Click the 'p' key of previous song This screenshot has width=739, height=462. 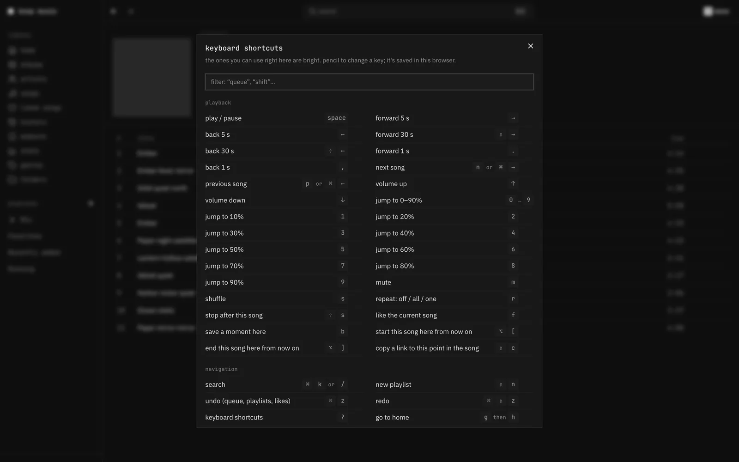[308, 184]
